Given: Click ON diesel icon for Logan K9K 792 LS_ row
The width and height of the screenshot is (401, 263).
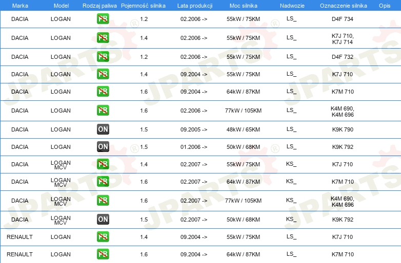Looking at the screenshot, I should tap(103, 147).
